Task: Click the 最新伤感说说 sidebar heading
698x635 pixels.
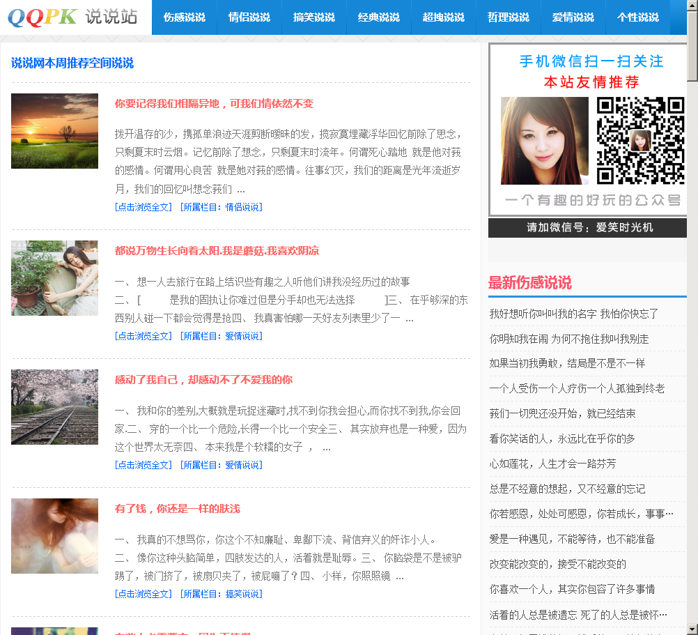Action: pos(529,283)
